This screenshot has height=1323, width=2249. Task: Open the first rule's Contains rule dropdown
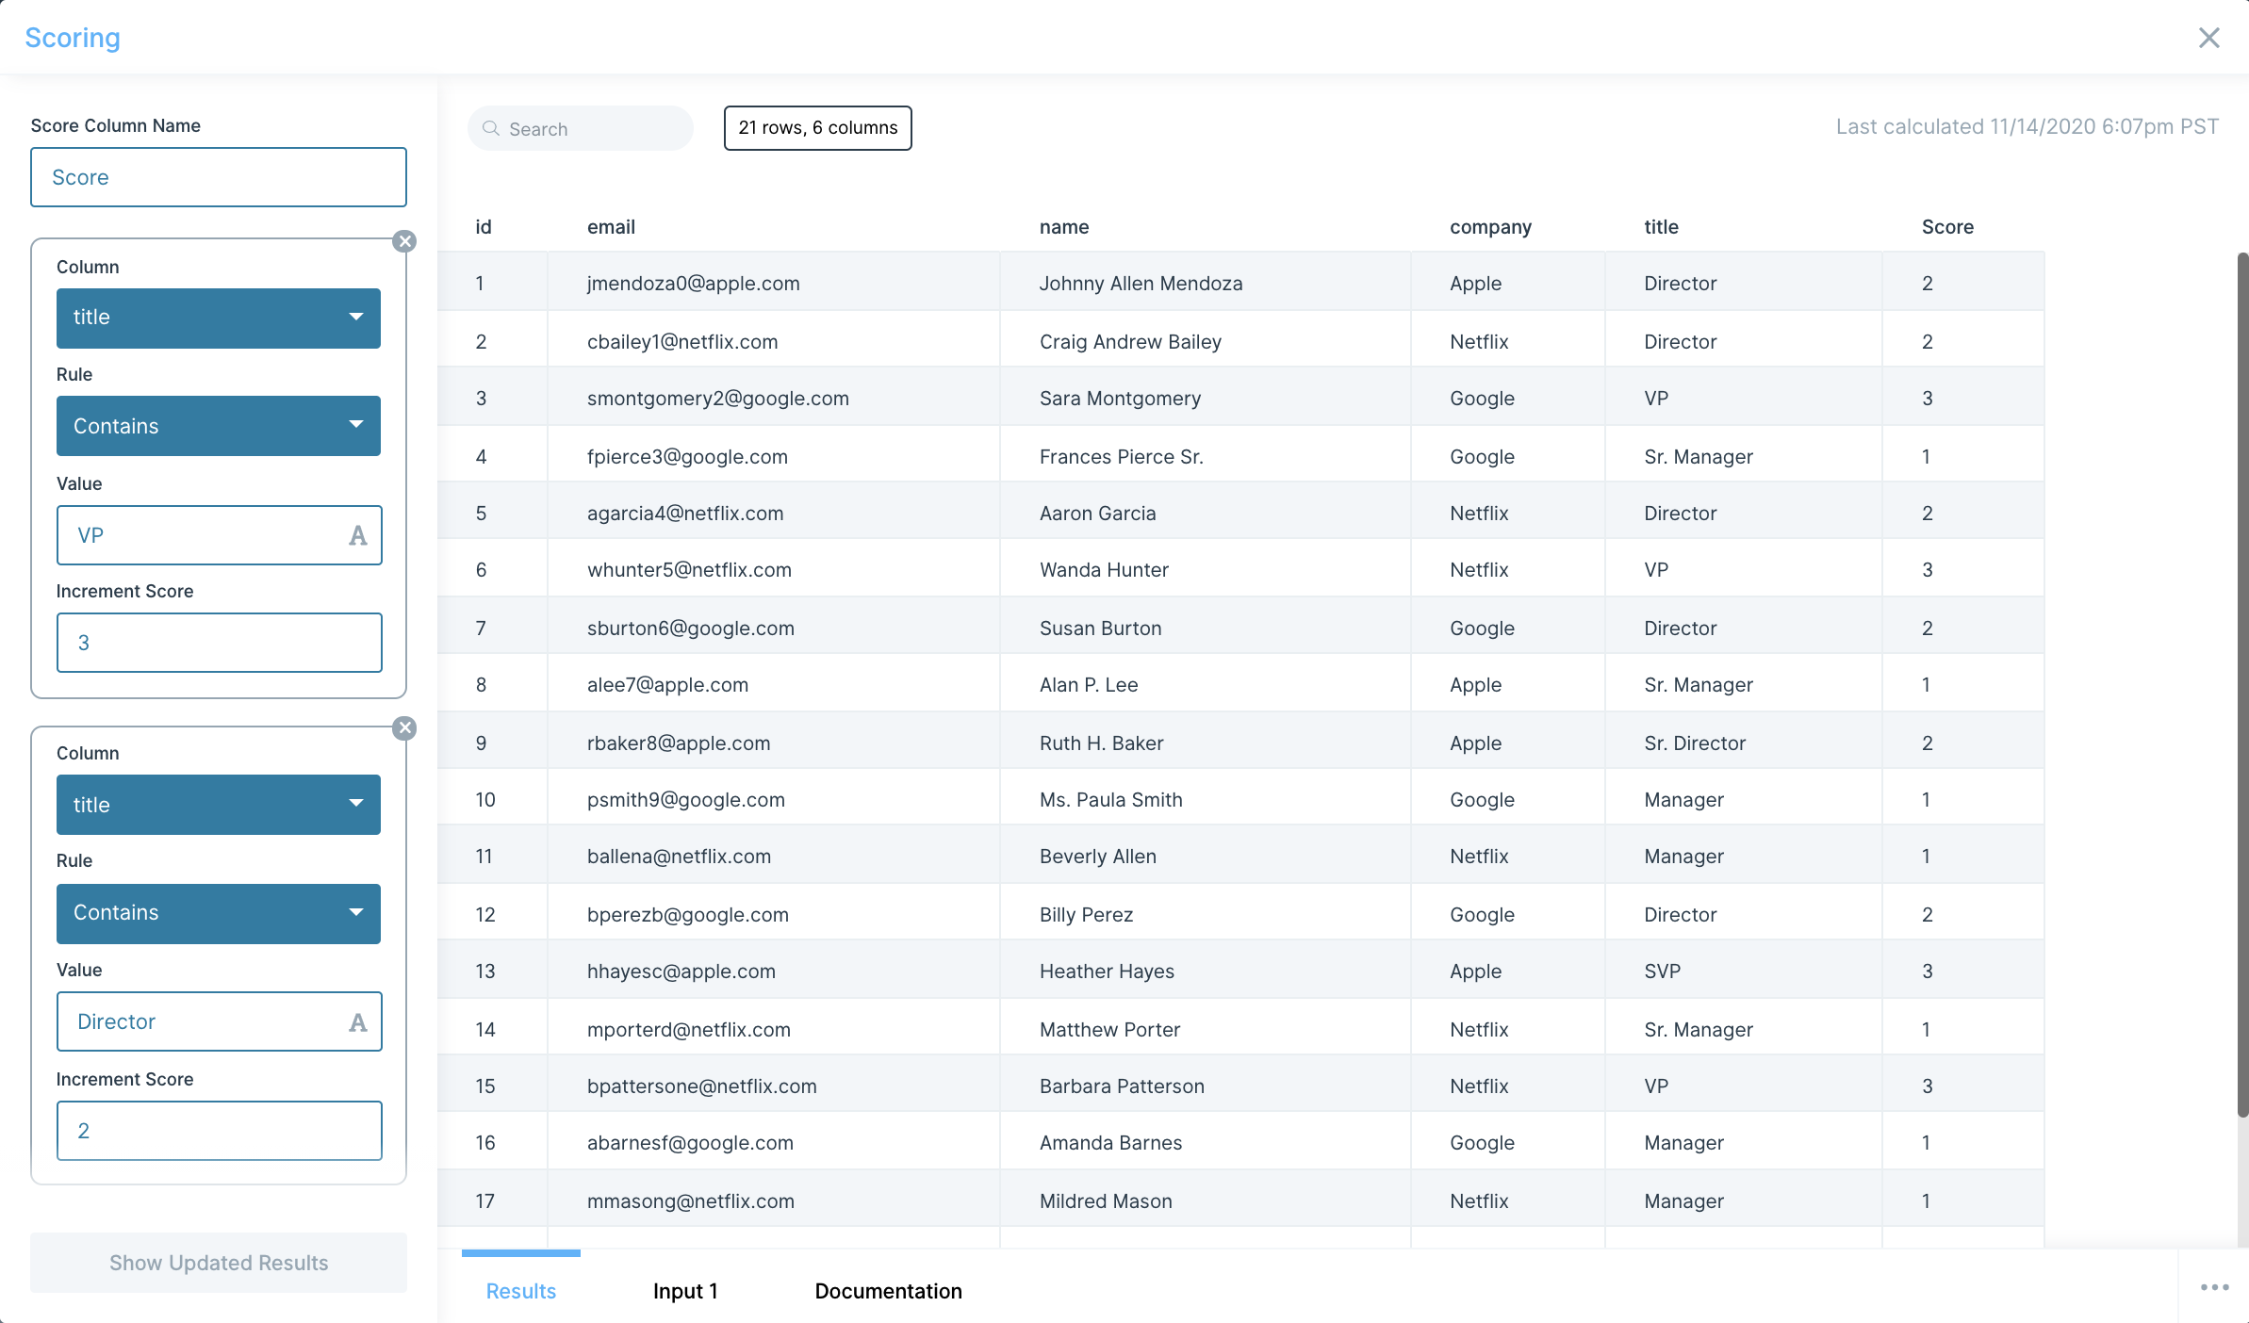(x=219, y=426)
